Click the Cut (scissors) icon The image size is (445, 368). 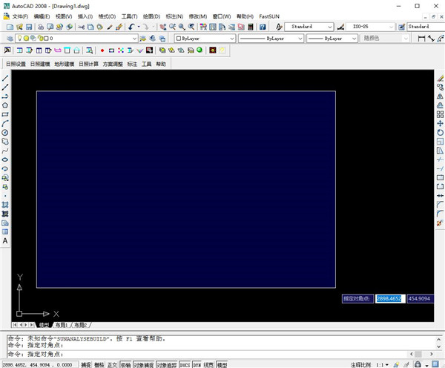[82, 27]
